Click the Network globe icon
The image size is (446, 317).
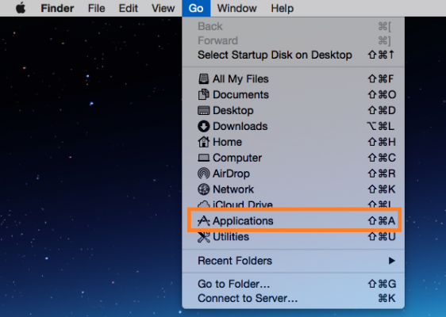point(203,189)
